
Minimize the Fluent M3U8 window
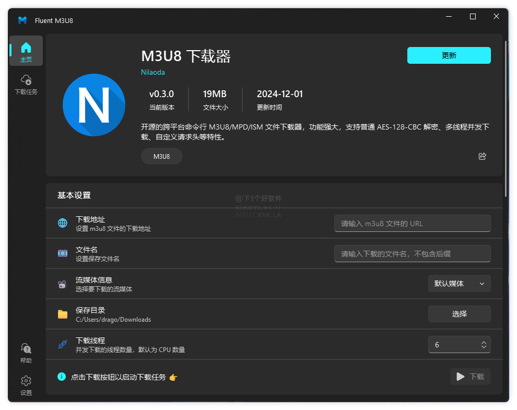tap(449, 17)
